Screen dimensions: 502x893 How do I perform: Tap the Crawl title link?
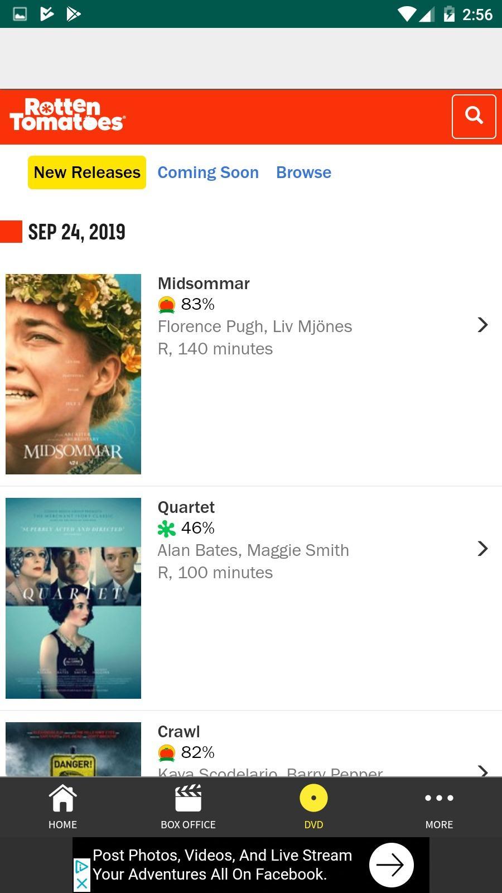coord(178,732)
